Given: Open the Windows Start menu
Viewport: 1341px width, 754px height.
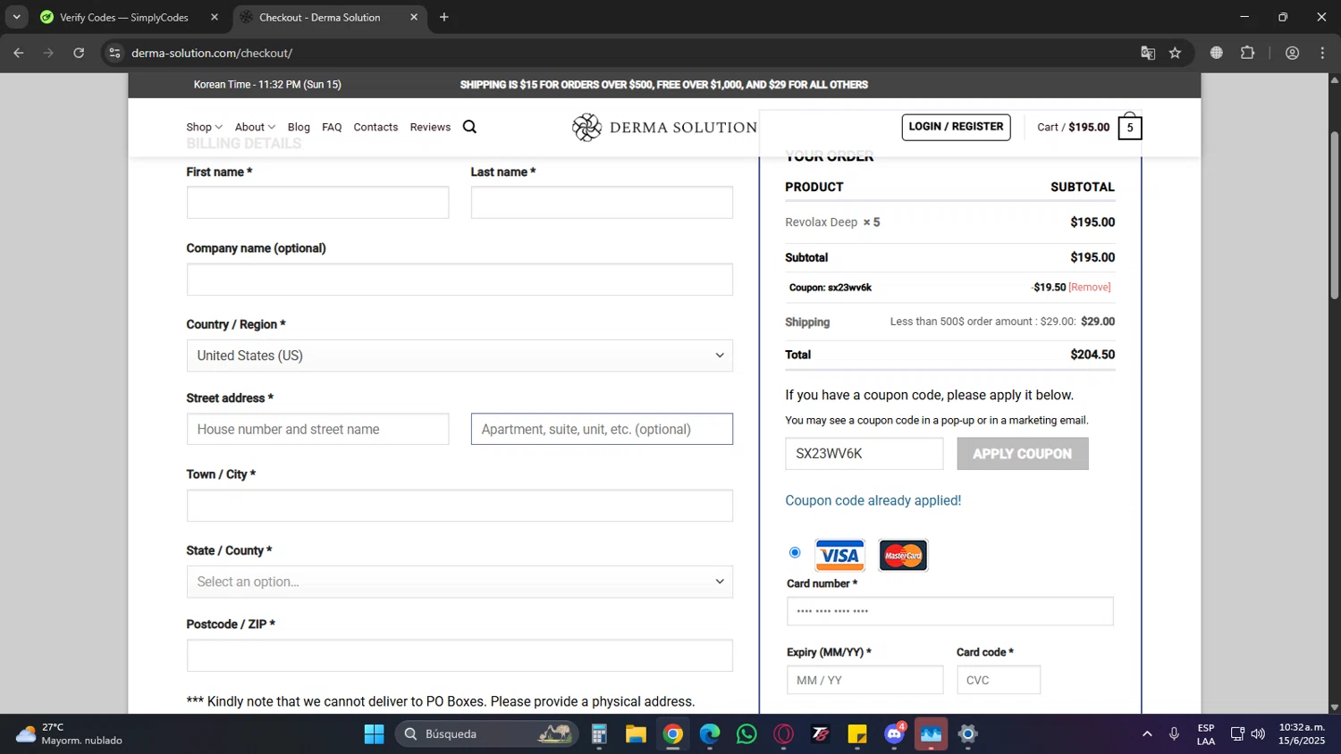Looking at the screenshot, I should 374,734.
